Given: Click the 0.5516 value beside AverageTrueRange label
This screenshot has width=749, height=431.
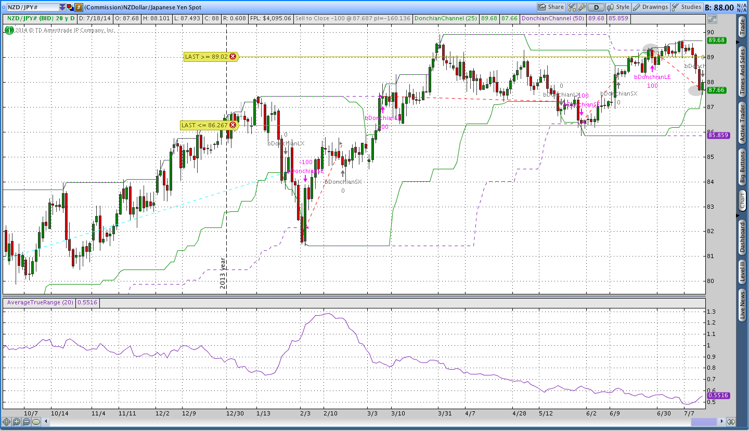Looking at the screenshot, I should pos(87,302).
